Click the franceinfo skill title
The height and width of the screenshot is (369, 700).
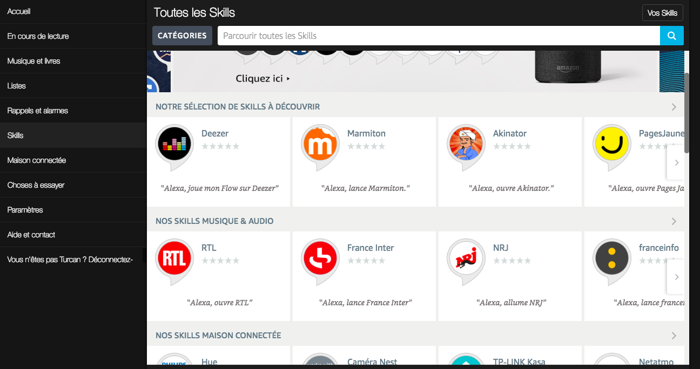659,248
